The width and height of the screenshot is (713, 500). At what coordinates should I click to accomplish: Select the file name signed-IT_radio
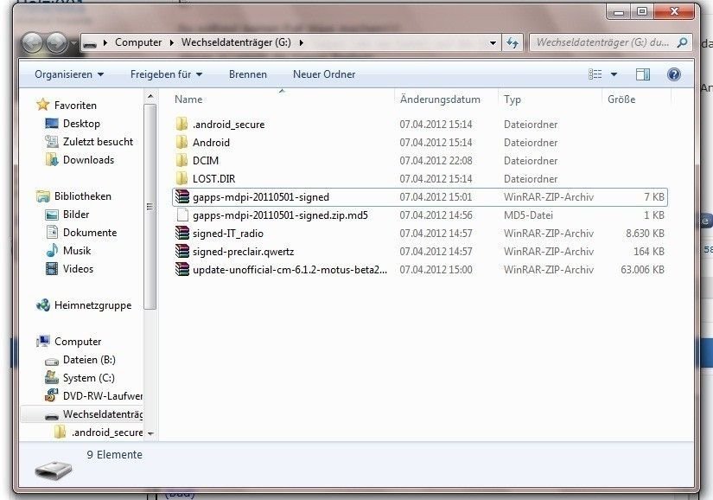point(228,234)
